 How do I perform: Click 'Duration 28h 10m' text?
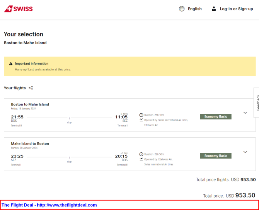[154, 115]
